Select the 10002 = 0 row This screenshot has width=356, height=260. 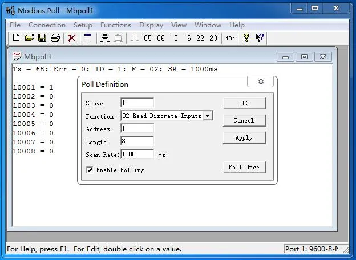pos(33,96)
